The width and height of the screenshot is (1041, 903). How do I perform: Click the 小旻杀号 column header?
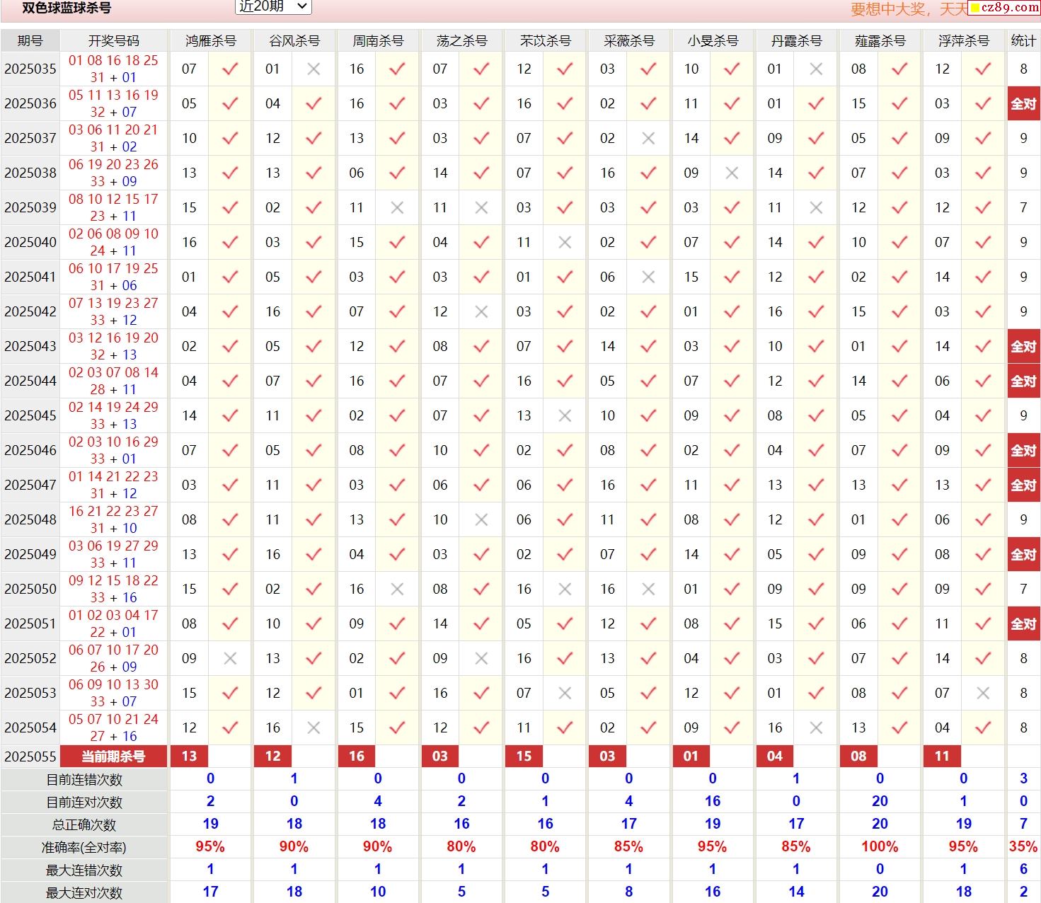click(712, 41)
